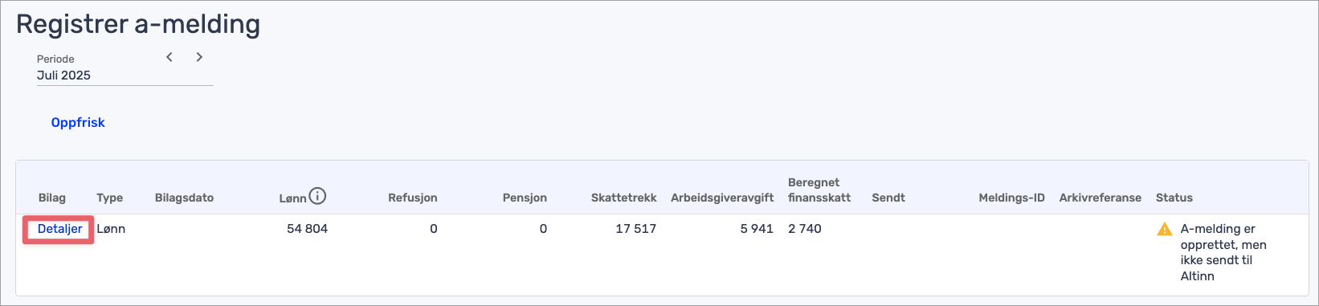Click the status text about Altinn
The height and width of the screenshot is (306, 1319).
(x=1223, y=252)
